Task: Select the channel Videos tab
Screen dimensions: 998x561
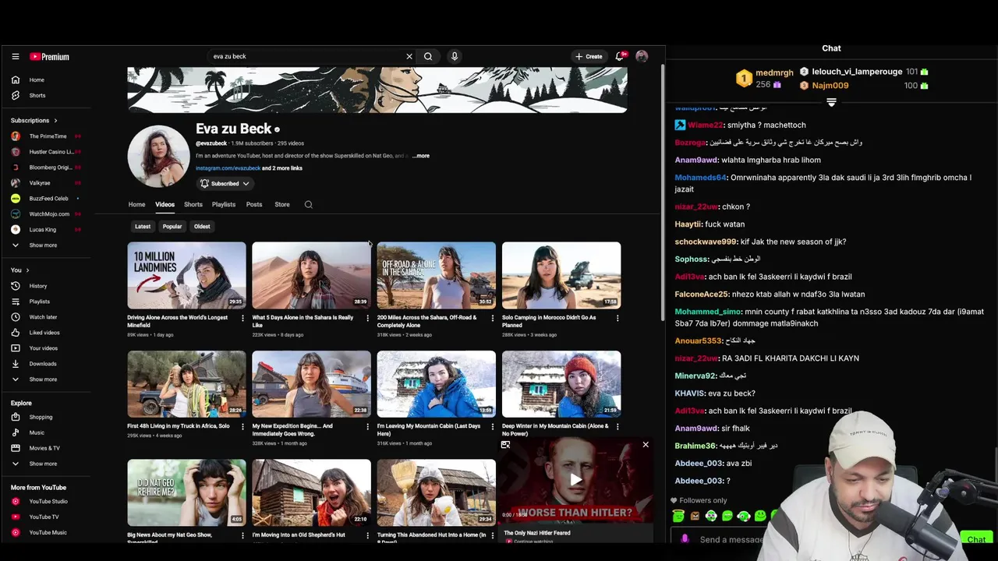Action: (x=165, y=205)
